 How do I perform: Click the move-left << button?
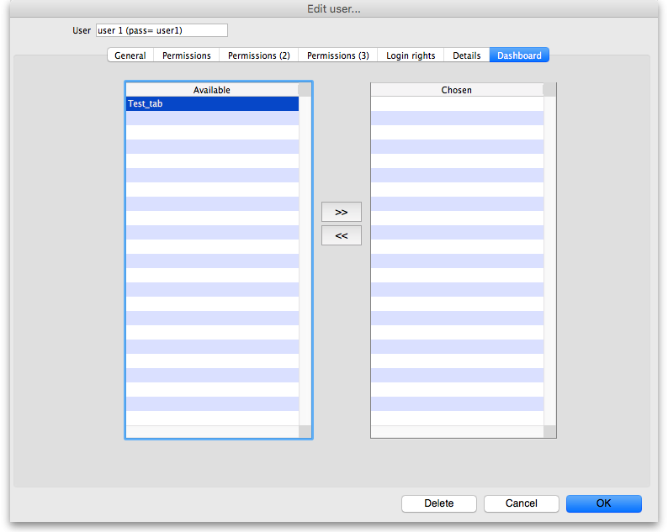pyautogui.click(x=341, y=235)
